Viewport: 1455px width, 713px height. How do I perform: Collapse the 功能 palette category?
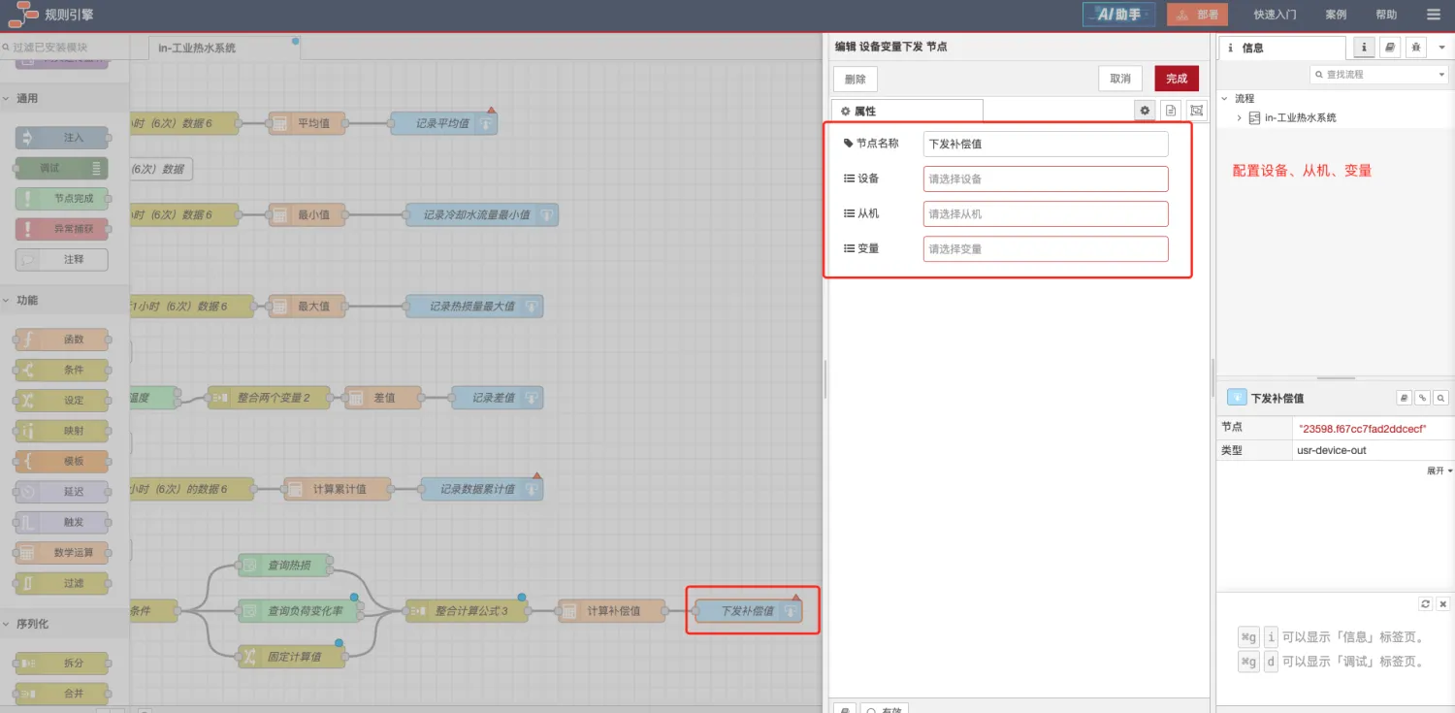click(x=65, y=300)
